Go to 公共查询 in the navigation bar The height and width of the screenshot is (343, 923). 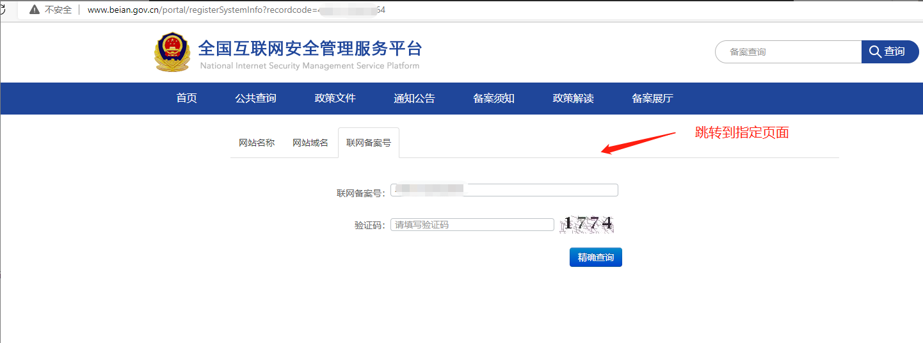coord(255,99)
